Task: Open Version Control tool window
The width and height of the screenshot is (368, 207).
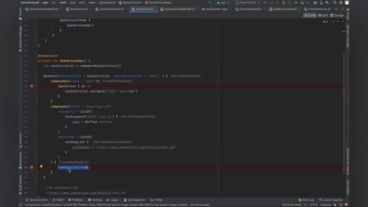Action: [x=37, y=200]
